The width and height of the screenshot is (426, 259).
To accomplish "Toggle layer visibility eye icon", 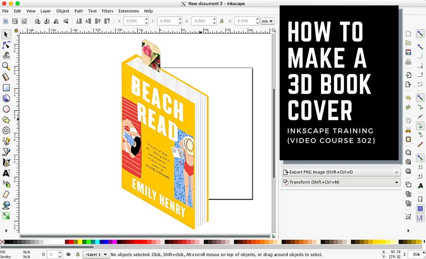I will click(x=68, y=255).
